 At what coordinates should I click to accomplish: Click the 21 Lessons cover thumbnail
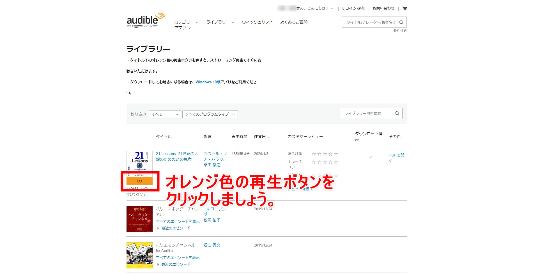click(x=139, y=164)
